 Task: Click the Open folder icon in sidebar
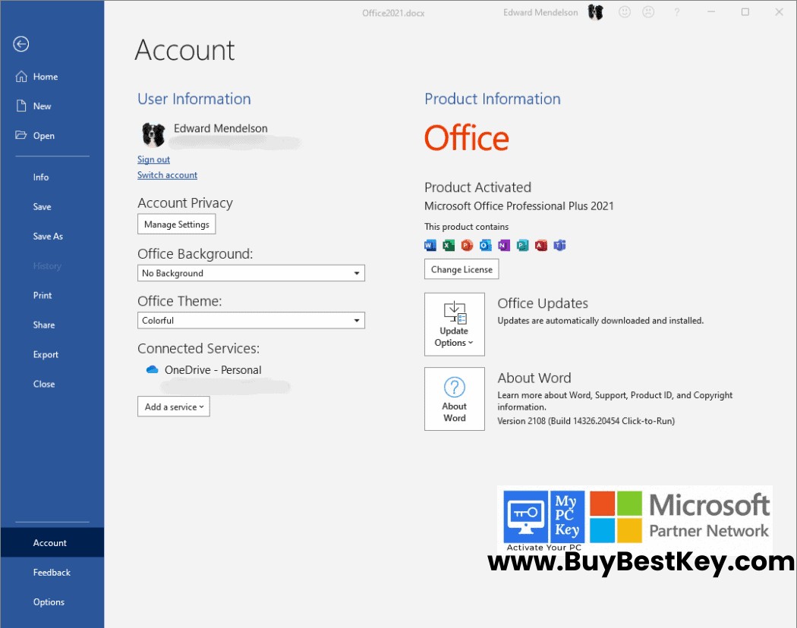point(20,135)
